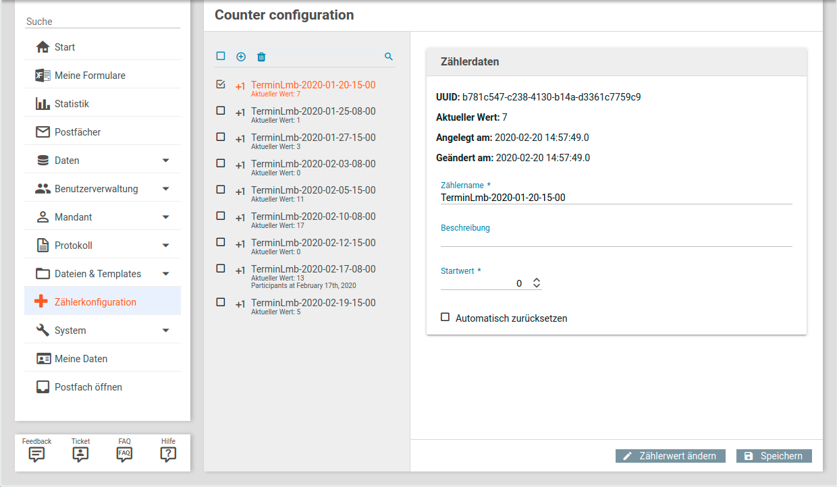Check the TerminLmb-2020-01-25-08-00 counter checkbox
This screenshot has height=487, width=837.
[x=221, y=111]
